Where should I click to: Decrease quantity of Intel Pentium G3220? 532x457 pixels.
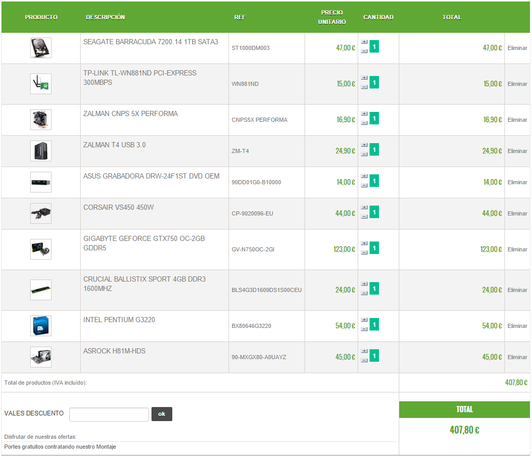click(364, 329)
